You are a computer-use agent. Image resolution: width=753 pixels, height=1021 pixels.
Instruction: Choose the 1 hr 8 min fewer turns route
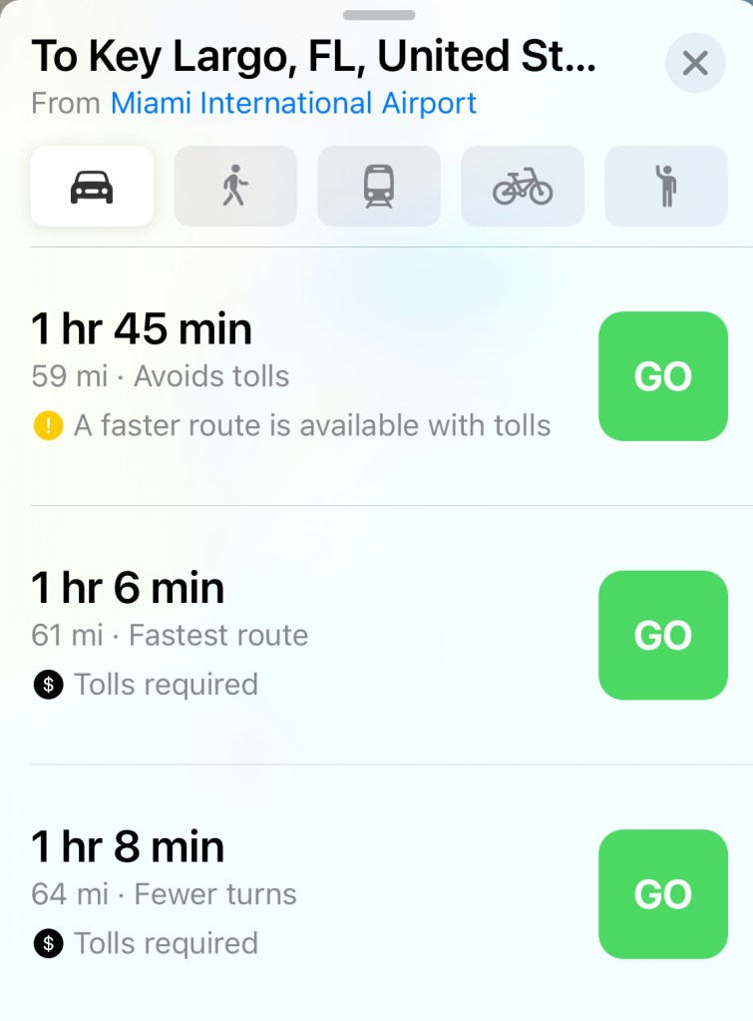(128, 846)
